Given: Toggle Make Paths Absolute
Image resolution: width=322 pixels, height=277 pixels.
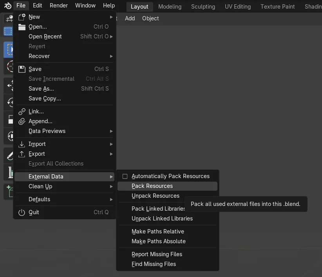Looking at the screenshot, I should click(158, 241).
